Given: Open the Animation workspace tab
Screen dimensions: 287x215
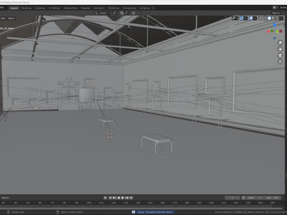Looking at the screenshot, I should (x=99, y=8).
